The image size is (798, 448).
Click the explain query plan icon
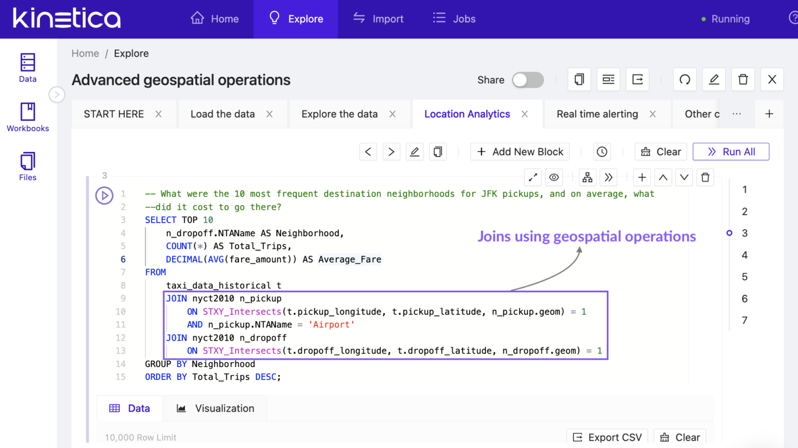pyautogui.click(x=587, y=177)
